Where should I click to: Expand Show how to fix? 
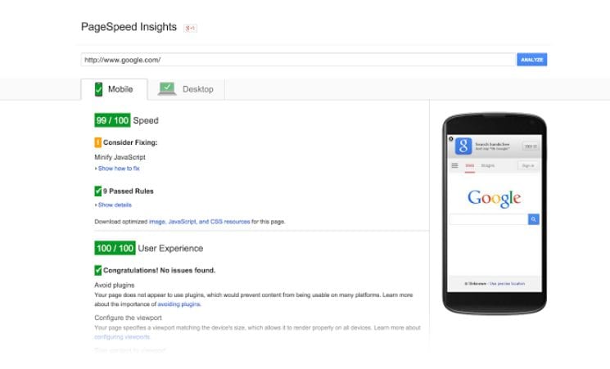click(x=117, y=169)
